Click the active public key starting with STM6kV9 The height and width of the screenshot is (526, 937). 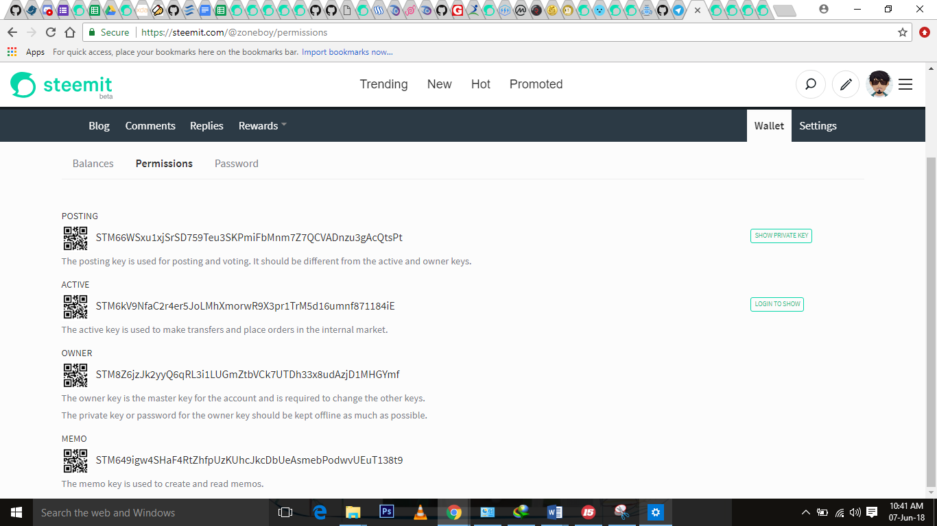pyautogui.click(x=246, y=307)
